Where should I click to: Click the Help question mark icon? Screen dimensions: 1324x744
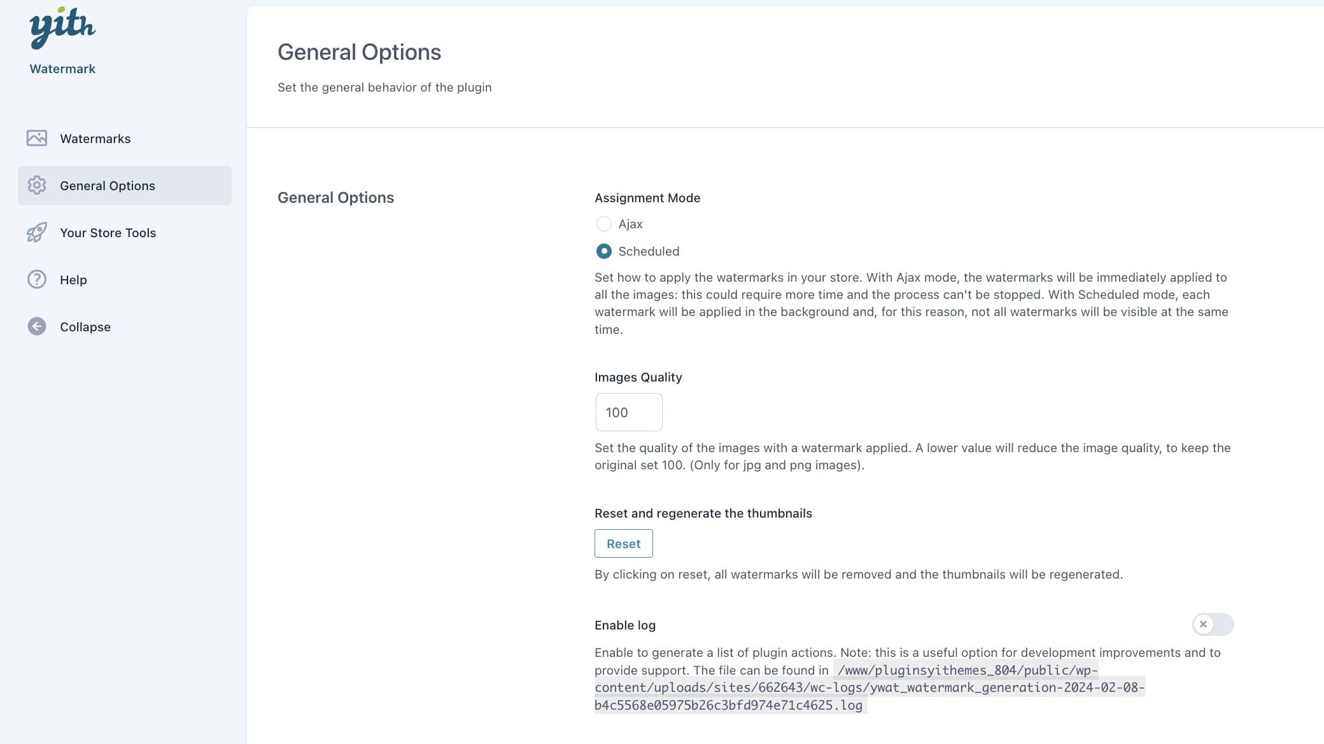37,279
